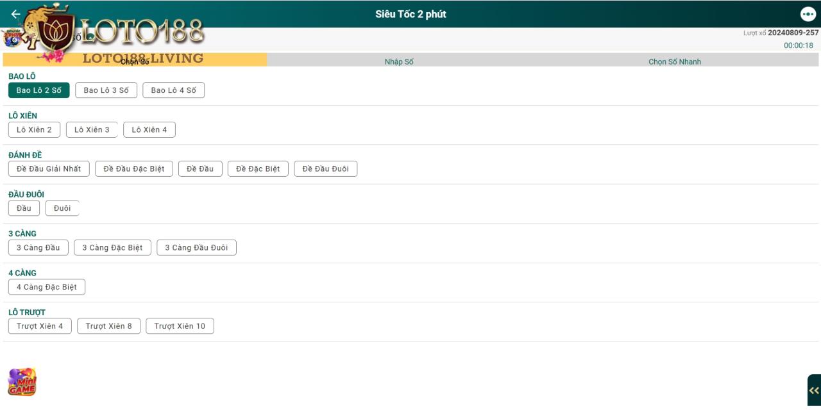
Task: Click the Đuôi button
Action: click(x=62, y=208)
